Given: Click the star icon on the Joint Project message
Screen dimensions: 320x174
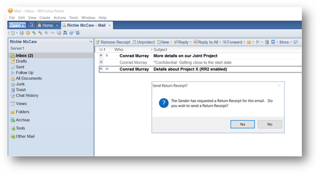Looking at the screenshot, I should 101,55.
